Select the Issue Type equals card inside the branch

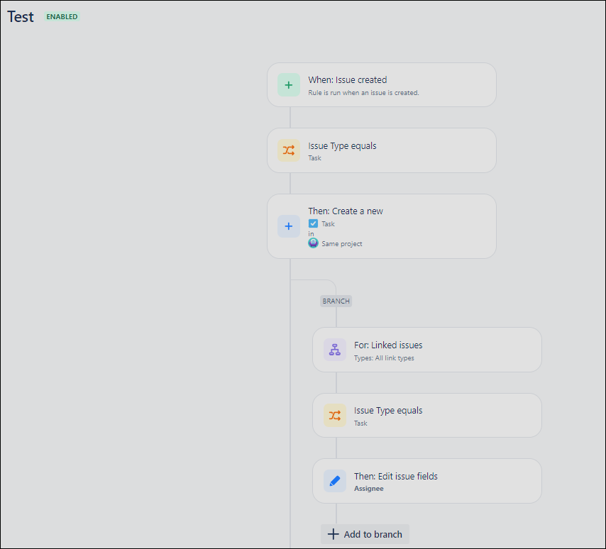[x=426, y=415]
